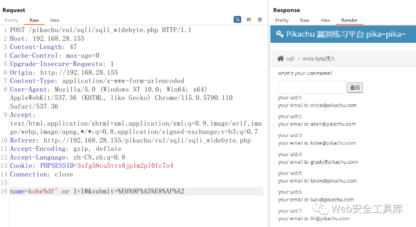Screen dimensions: 416x227
Task: Click the POST request line text
Action: coord(101,30)
